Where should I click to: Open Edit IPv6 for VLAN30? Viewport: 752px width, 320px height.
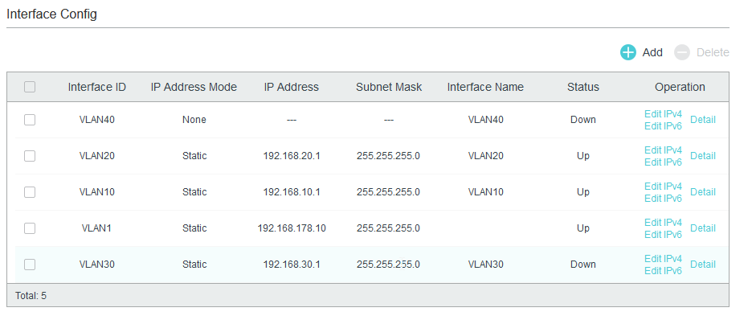[663, 271]
